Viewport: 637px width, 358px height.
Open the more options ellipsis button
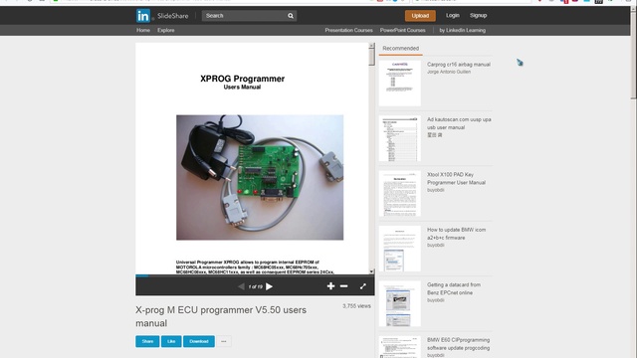click(224, 341)
